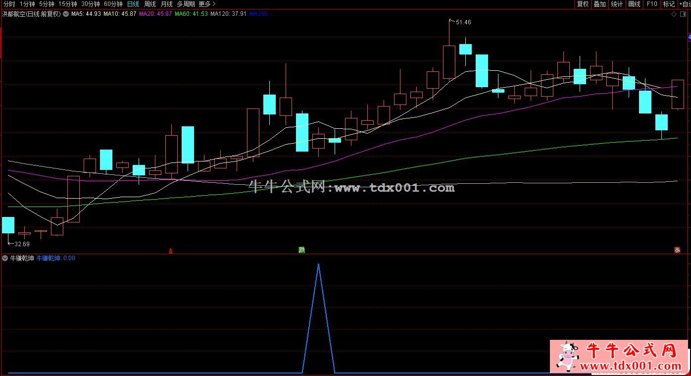Open F10 company info

(652, 4)
